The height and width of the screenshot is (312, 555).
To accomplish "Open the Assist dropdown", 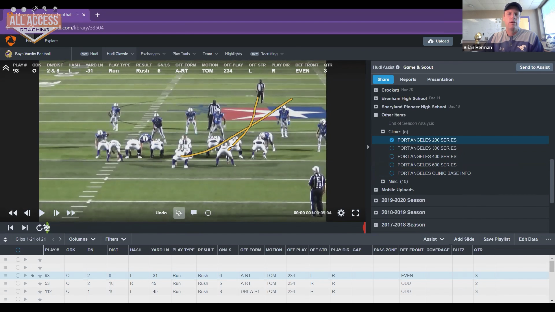I will pos(434,239).
